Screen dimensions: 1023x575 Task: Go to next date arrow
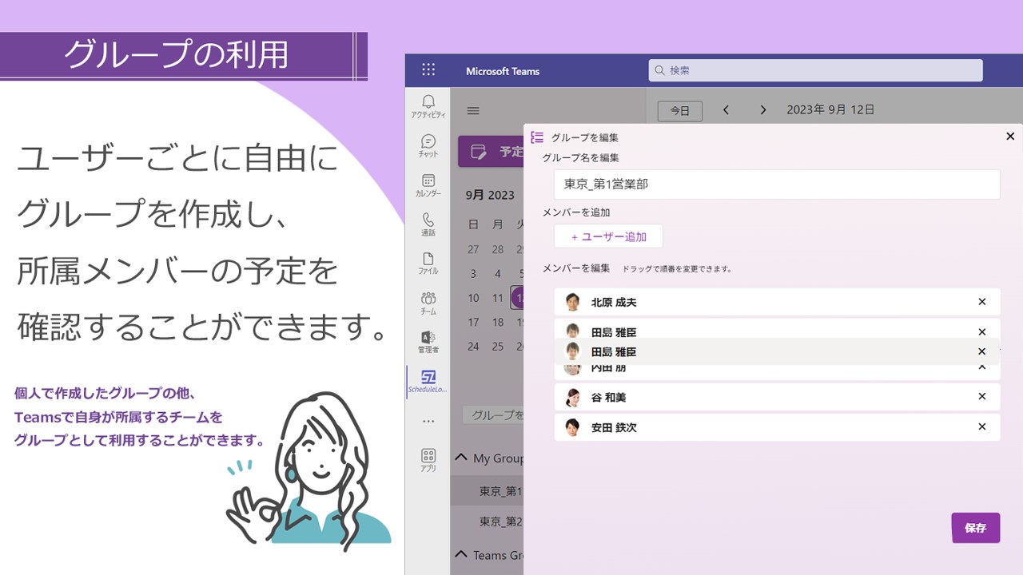(763, 110)
